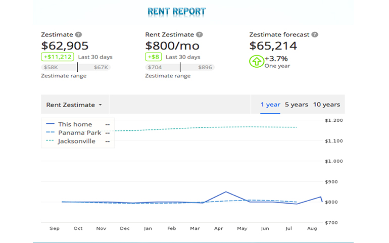Click the help icon beside Rent Zestimate

coord(200,35)
